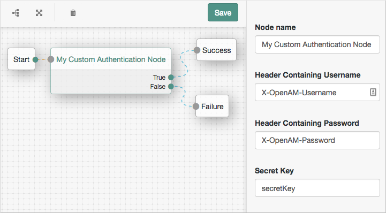Click the False outcome connector dot
386x213 pixels.
coord(171,86)
